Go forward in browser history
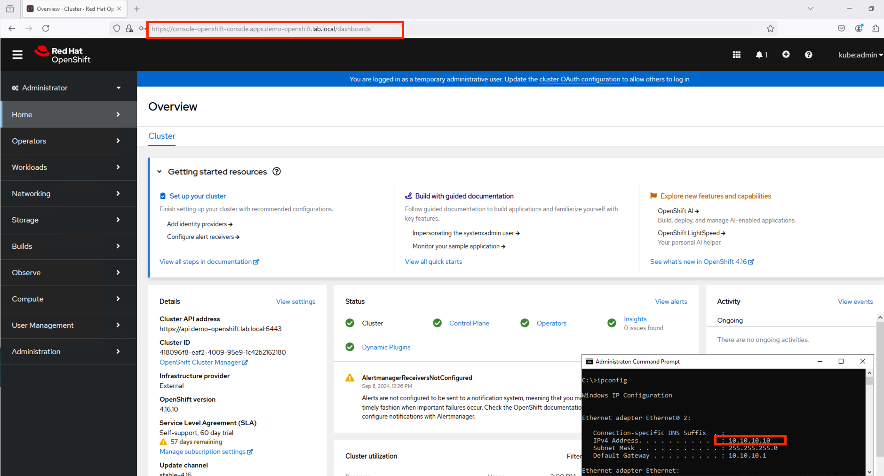 29,29
